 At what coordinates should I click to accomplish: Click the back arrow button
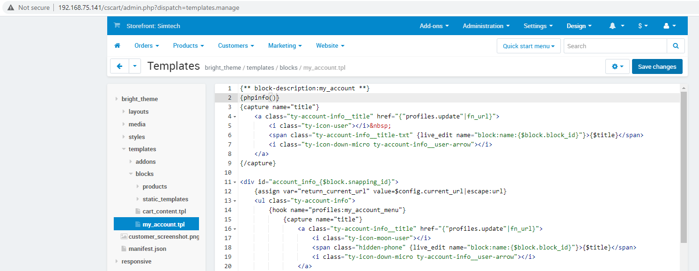click(x=119, y=66)
